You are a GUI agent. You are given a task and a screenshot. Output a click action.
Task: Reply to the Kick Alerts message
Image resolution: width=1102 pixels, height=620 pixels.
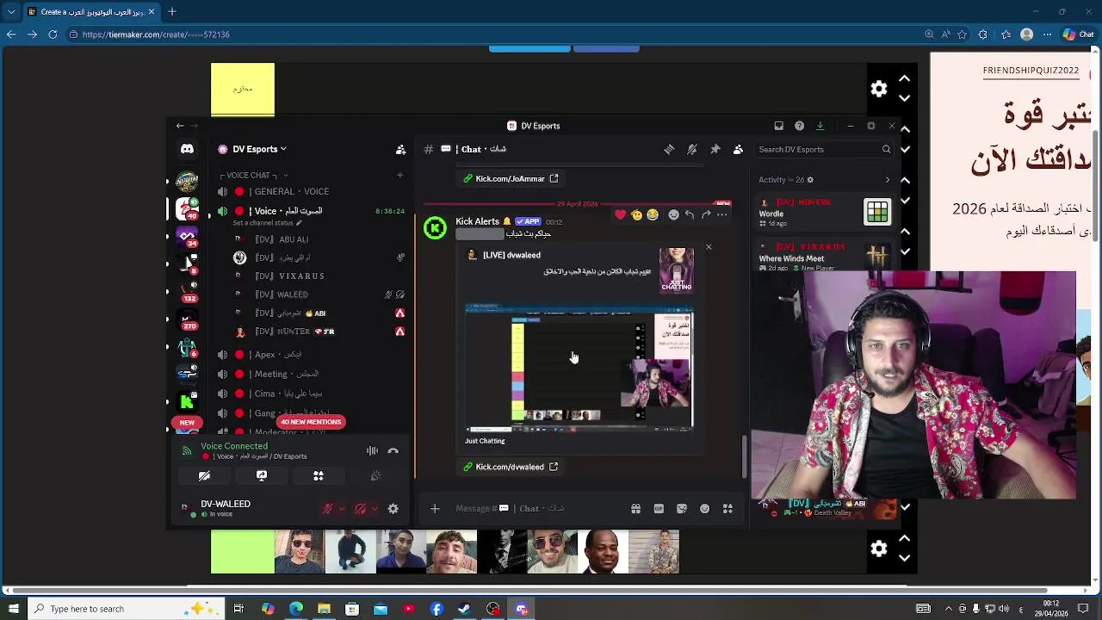tap(690, 214)
